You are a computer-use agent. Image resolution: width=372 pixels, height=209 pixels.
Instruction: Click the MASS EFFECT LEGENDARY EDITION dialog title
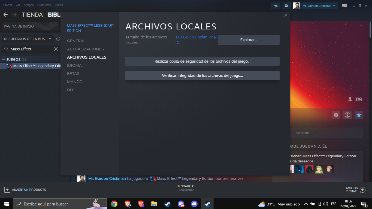point(90,28)
